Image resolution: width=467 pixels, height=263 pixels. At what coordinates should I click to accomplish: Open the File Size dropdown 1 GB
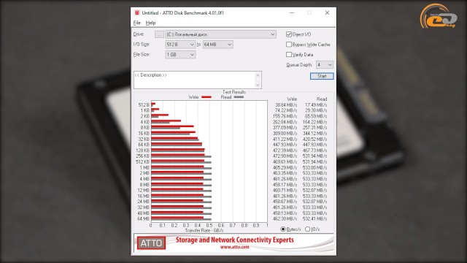[x=180, y=55]
